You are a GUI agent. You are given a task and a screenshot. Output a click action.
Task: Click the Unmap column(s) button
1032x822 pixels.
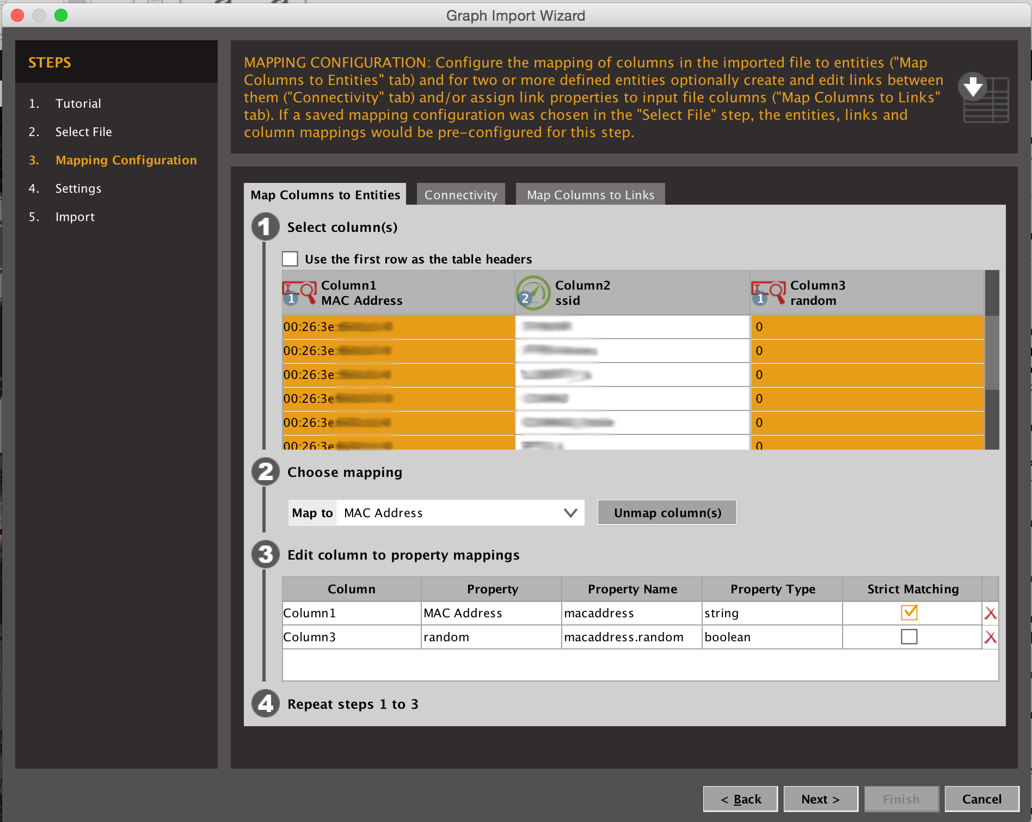[667, 513]
